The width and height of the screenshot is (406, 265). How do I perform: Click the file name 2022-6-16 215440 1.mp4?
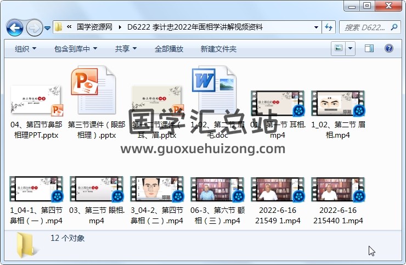(x=338, y=215)
